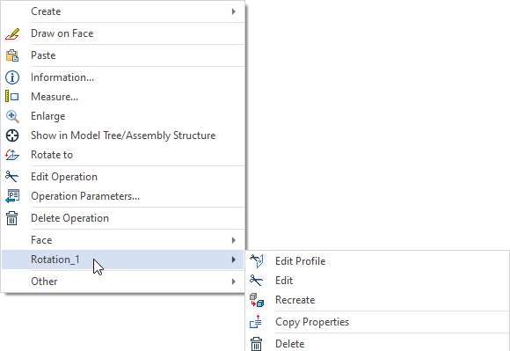Click the Paste clipboard icon
This screenshot has height=351, width=510.
pyautogui.click(x=12, y=55)
